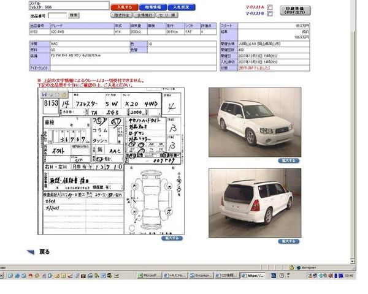The width and height of the screenshot is (368, 294).
Task: Click the H14 model year cell
Action: tap(122, 32)
